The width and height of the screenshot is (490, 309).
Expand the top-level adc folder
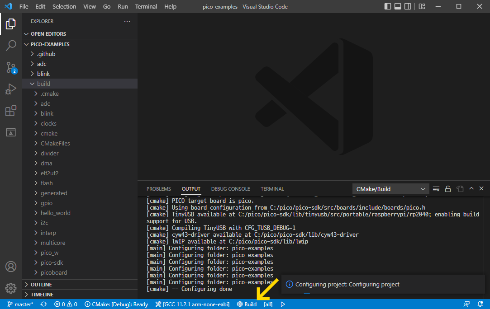80,64
